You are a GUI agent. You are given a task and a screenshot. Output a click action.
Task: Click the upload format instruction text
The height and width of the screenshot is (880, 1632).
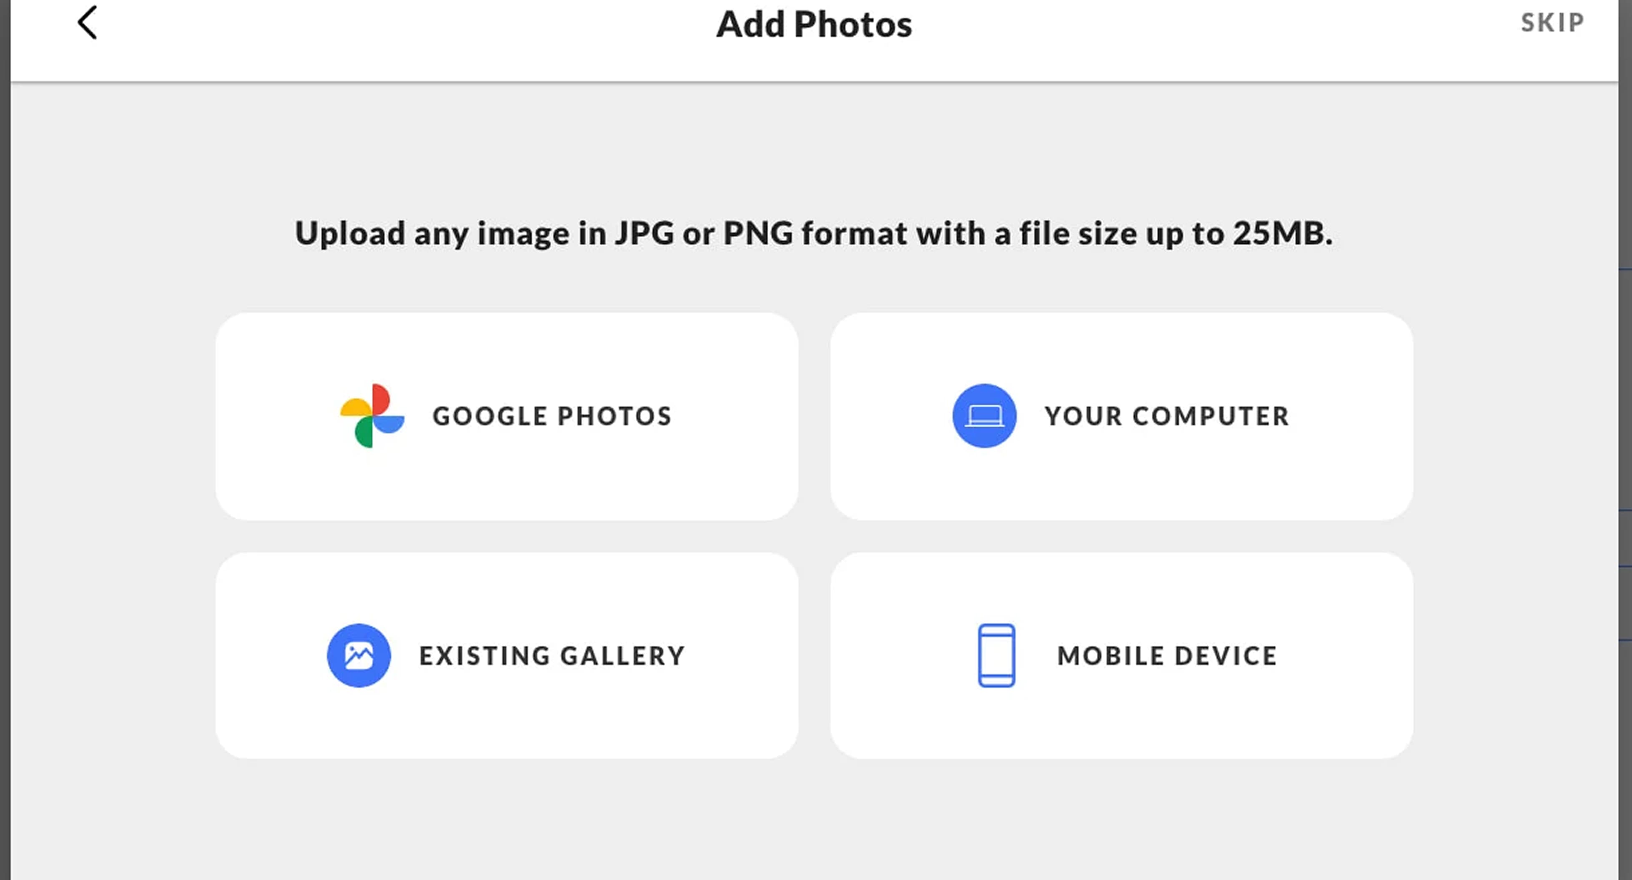(x=814, y=233)
